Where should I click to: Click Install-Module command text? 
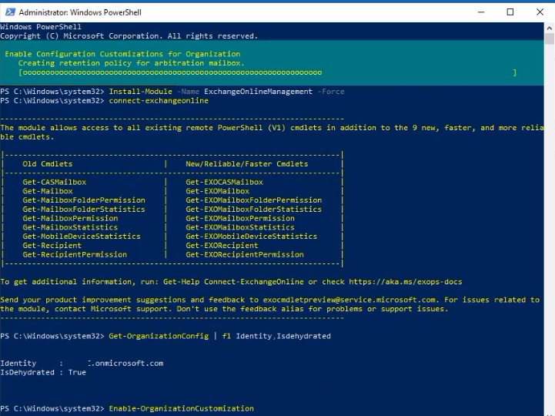coord(141,92)
